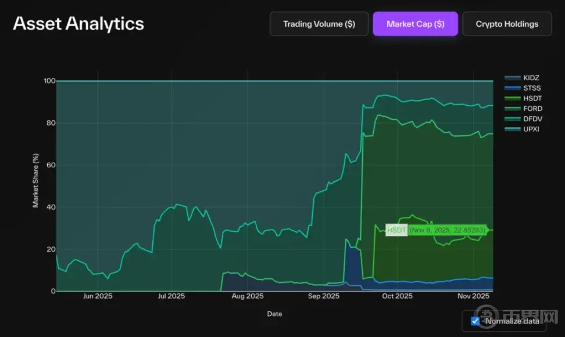Click the Market Share (%) axis title
565x337 pixels.
tap(35, 180)
